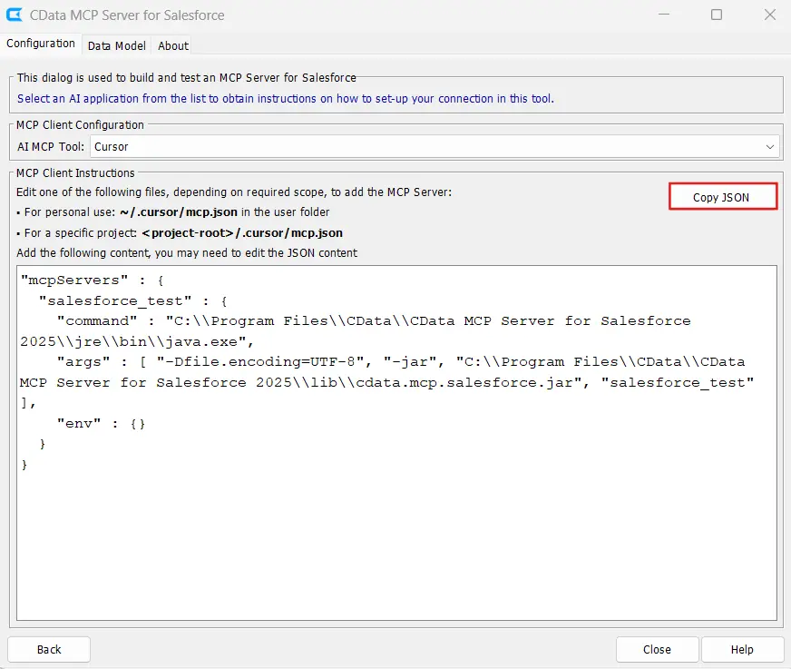
Task: Open Help from the bottom button
Action: (x=742, y=649)
